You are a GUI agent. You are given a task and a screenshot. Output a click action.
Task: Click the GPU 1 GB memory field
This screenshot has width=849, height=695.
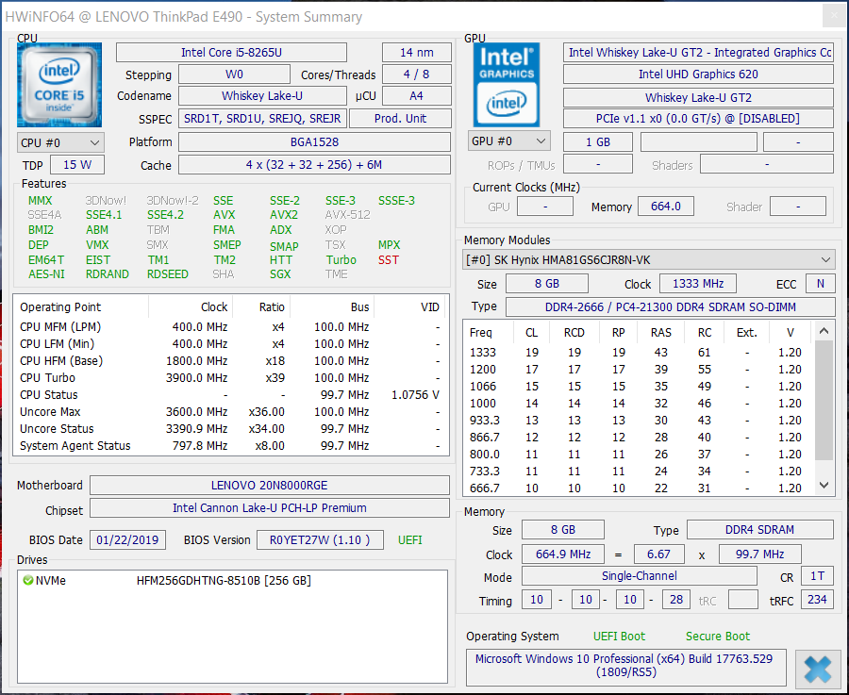tap(598, 141)
